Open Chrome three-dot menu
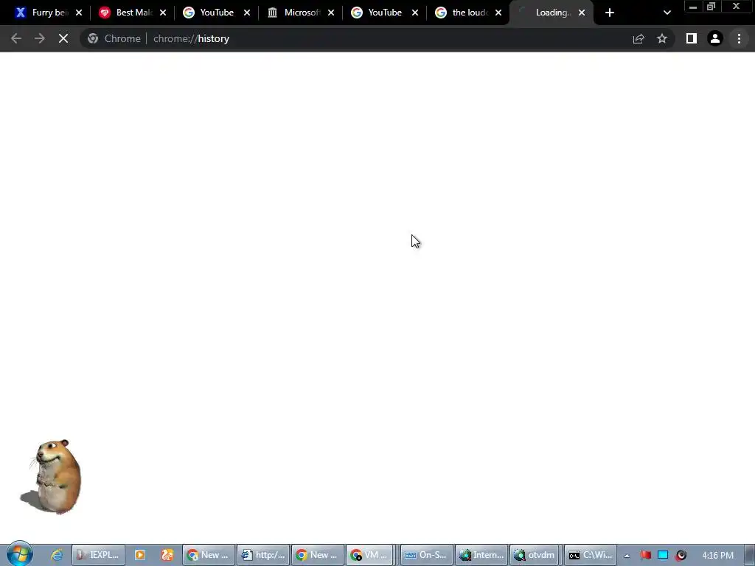Image resolution: width=755 pixels, height=566 pixels. tap(739, 38)
